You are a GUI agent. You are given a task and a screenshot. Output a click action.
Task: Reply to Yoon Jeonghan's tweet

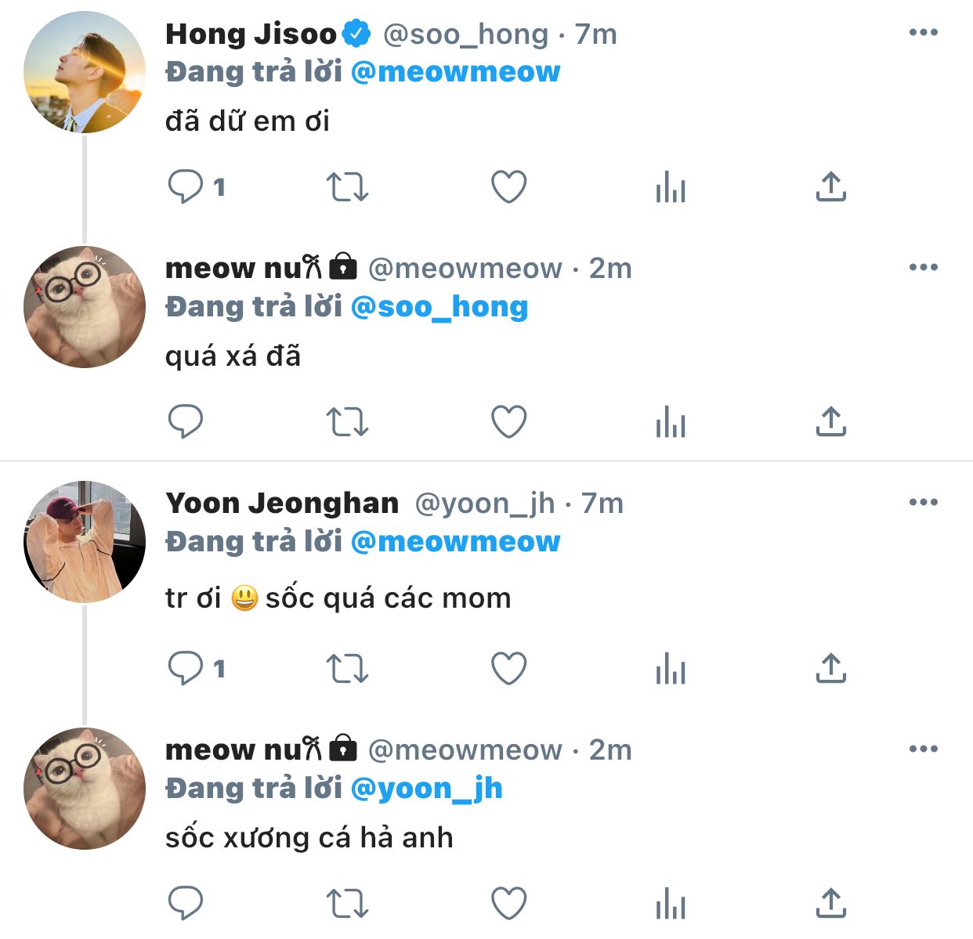point(186,669)
